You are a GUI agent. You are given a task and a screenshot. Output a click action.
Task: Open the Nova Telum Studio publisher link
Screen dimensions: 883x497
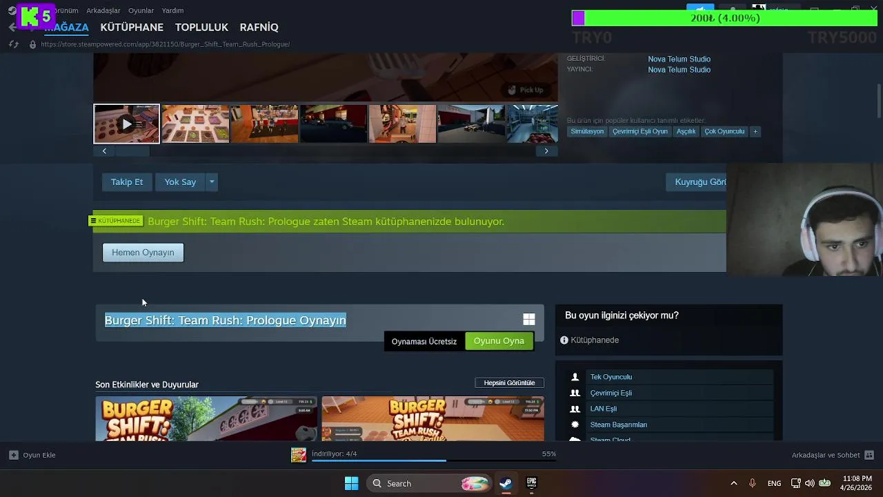679,70
